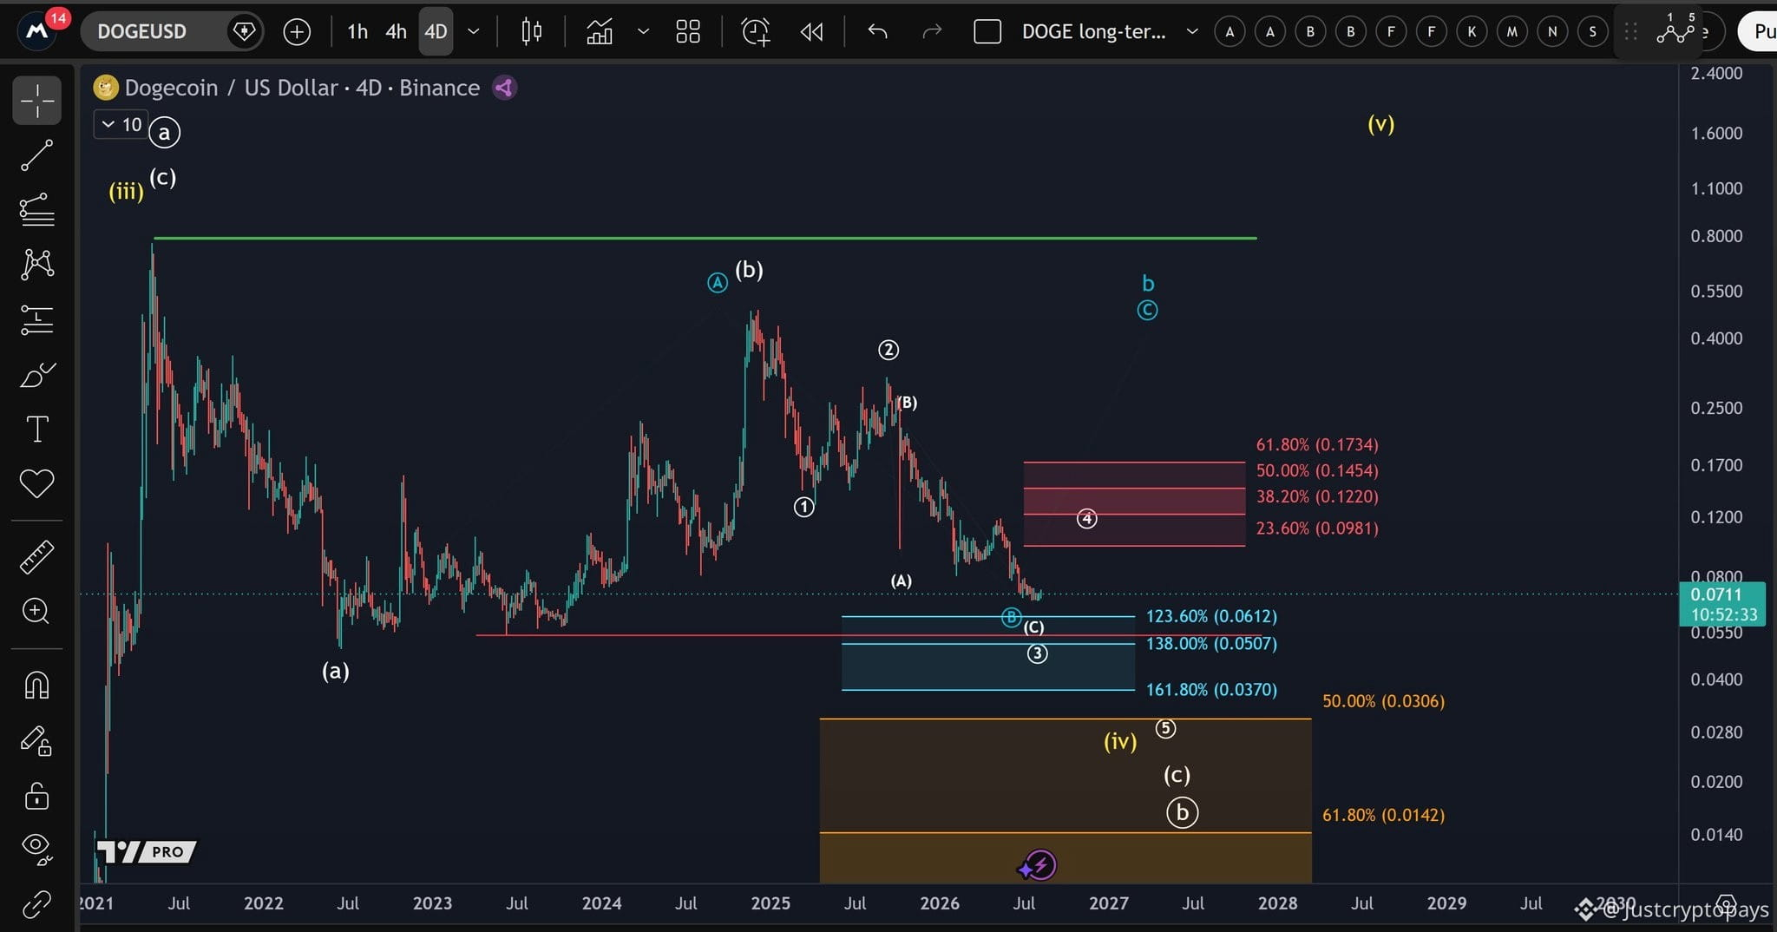Click the S circle shortcut

(1592, 32)
